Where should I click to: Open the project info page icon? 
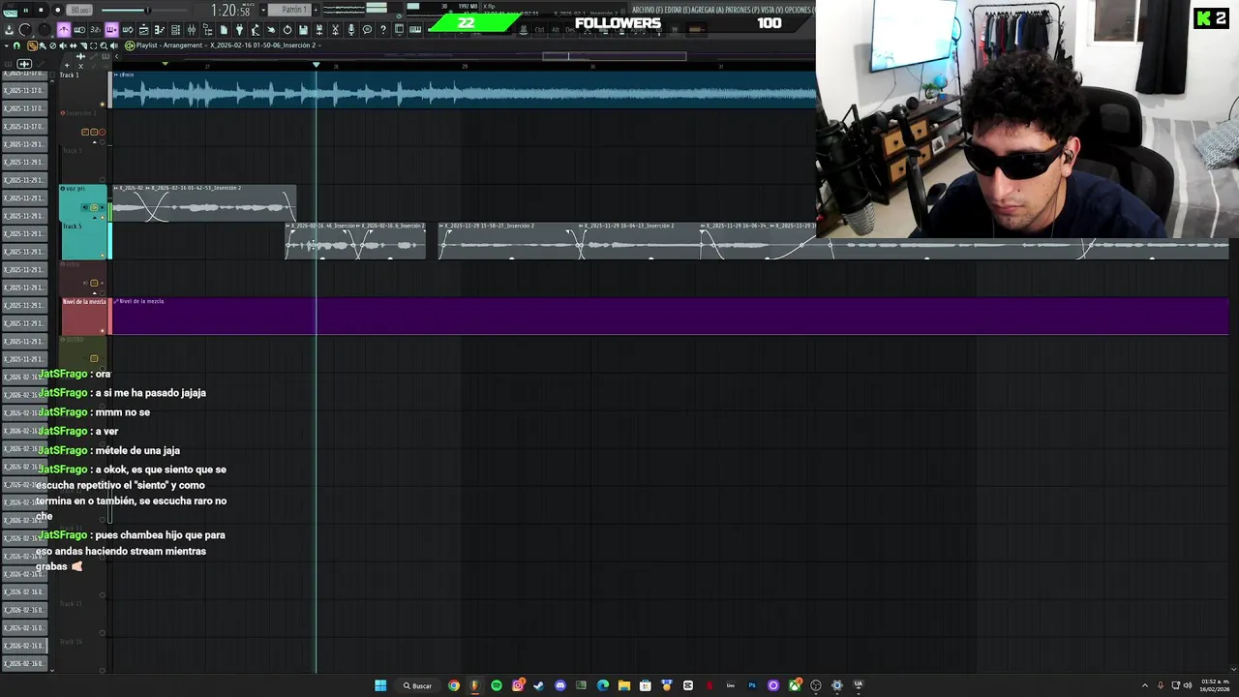coord(224,30)
